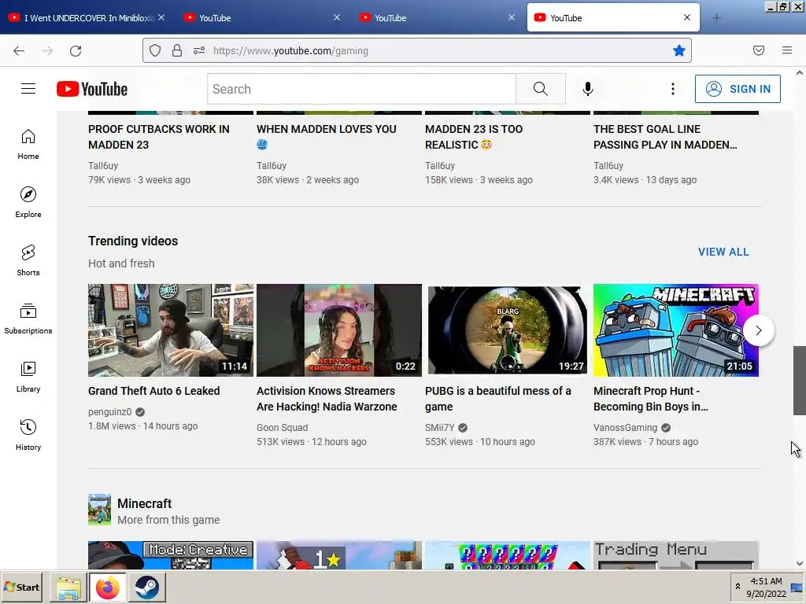The image size is (806, 604).
Task: Open PUBG sniper scope thumbnail
Action: coord(508,330)
